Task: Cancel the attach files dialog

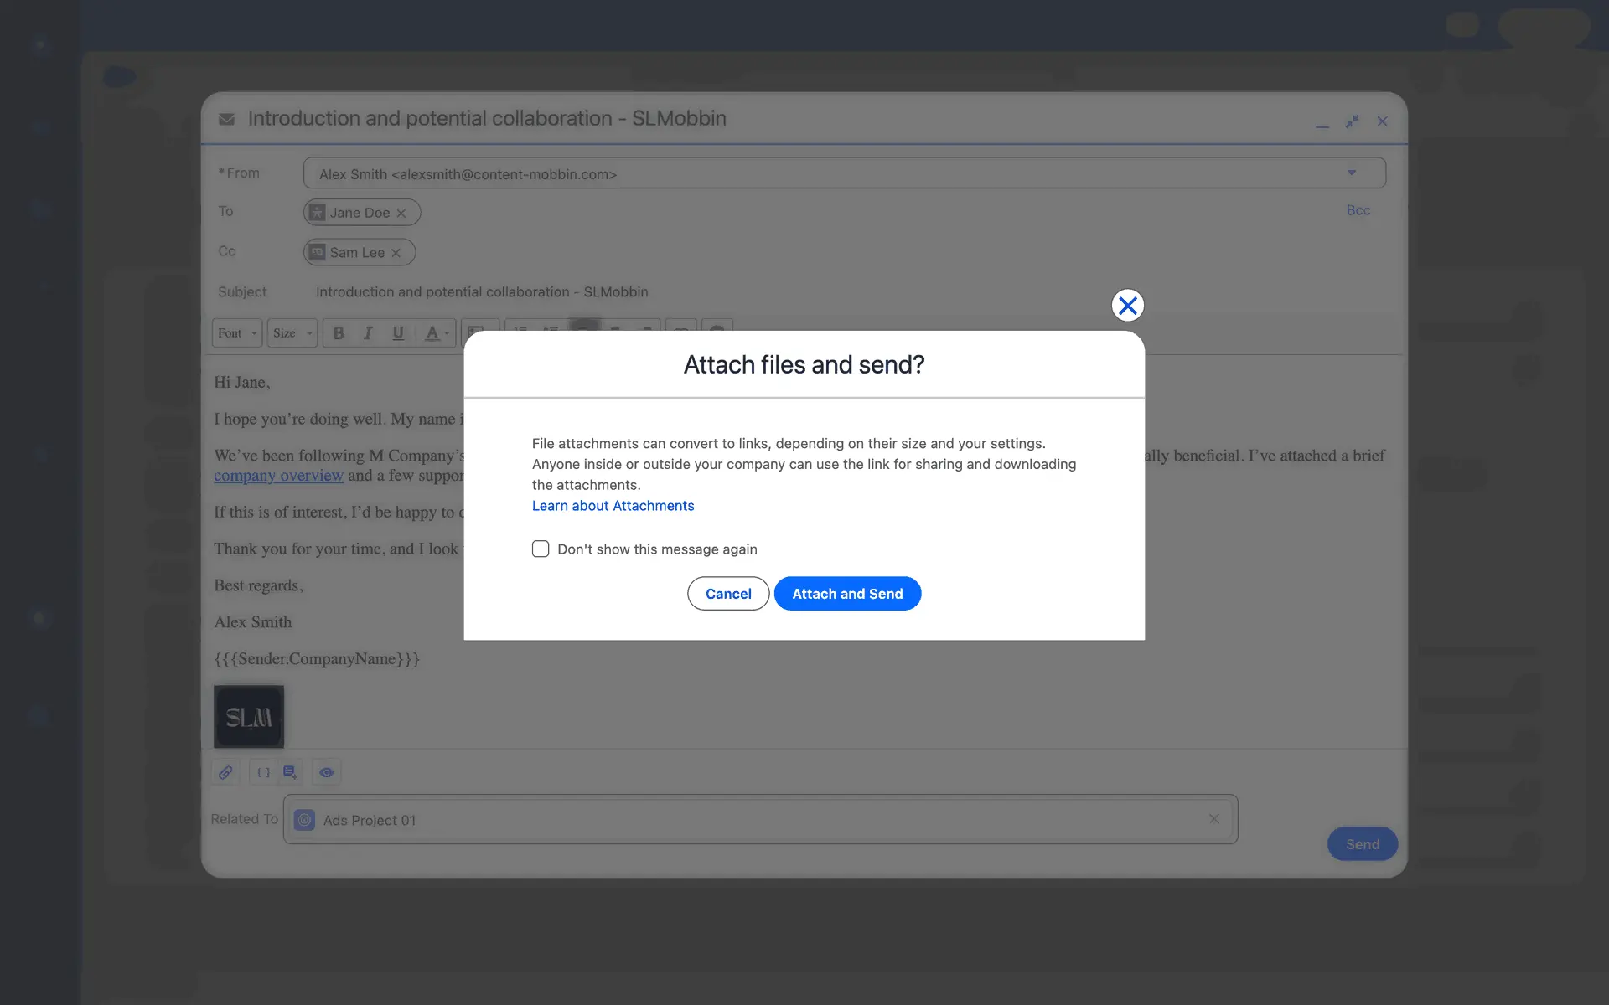Action: coord(727,594)
